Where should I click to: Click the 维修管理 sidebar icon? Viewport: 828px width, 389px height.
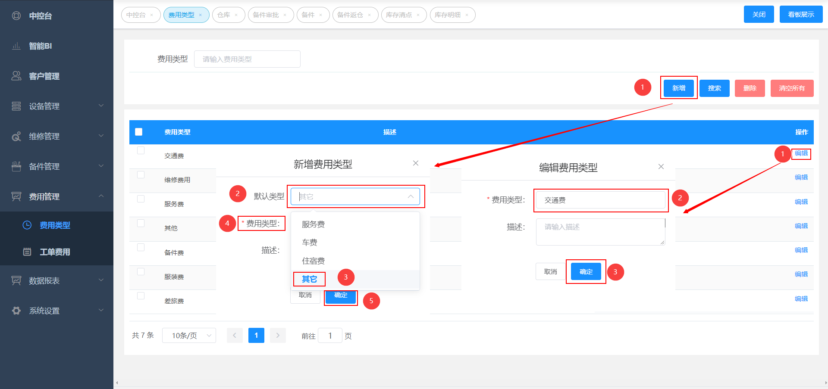16,137
